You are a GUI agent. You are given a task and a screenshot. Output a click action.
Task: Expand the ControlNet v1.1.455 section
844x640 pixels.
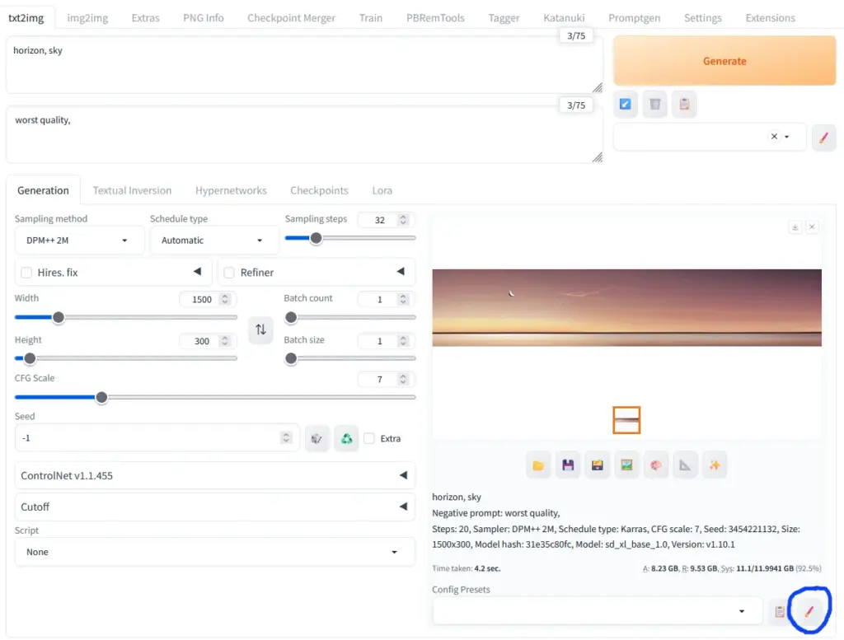point(215,475)
